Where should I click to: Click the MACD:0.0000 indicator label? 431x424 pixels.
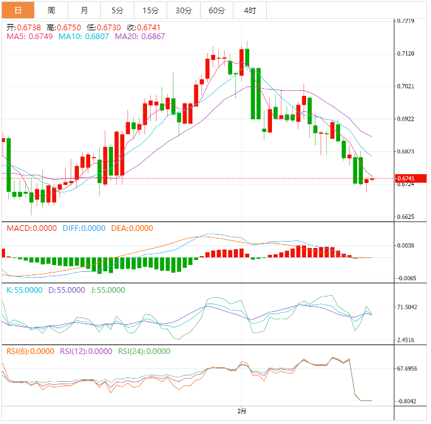point(32,228)
